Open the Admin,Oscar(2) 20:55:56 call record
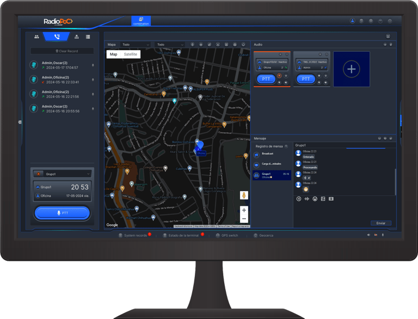 pyautogui.click(x=62, y=108)
